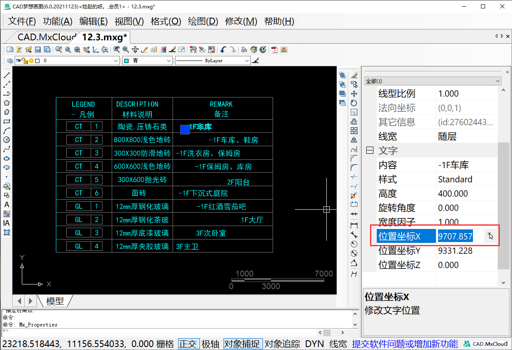
Task: Toggle 线宽 lineweight display in status bar
Action: 338,344
